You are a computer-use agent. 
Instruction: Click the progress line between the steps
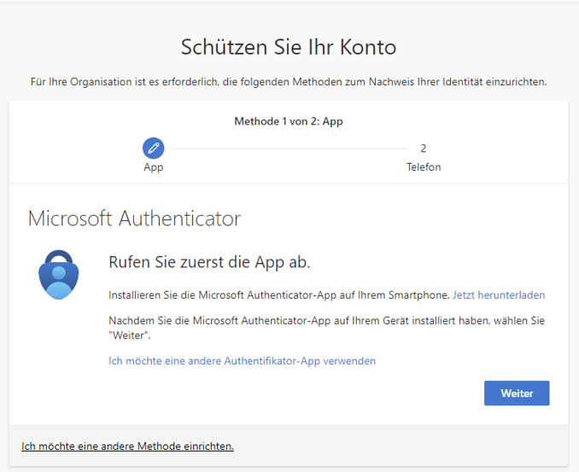(x=289, y=149)
